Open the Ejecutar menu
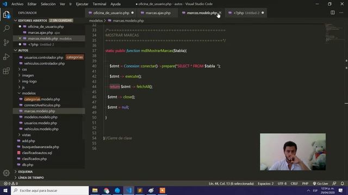The image size is (348, 195). point(82,4)
